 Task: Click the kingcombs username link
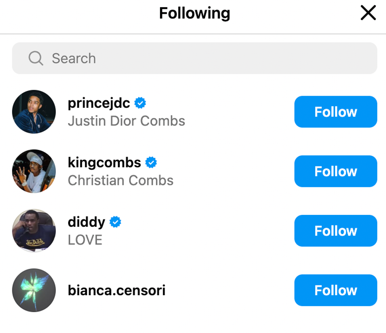(104, 163)
